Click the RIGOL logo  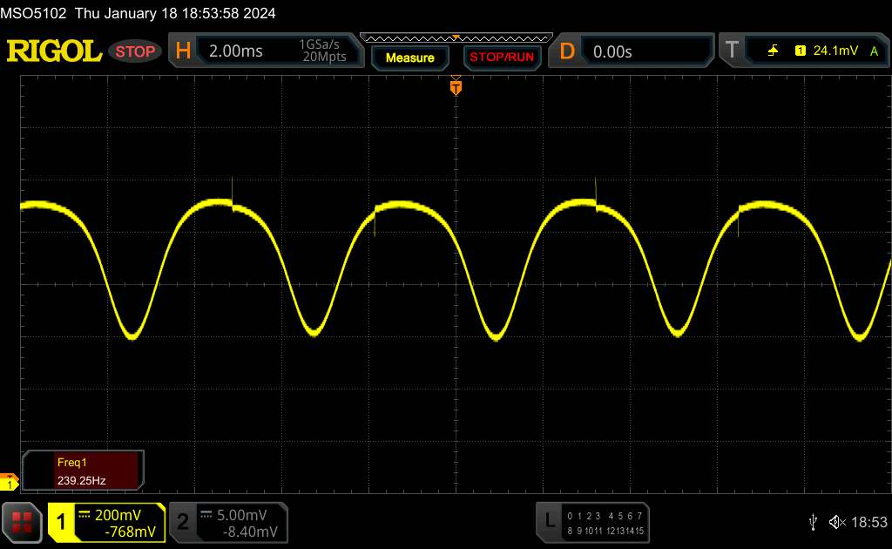coord(54,51)
